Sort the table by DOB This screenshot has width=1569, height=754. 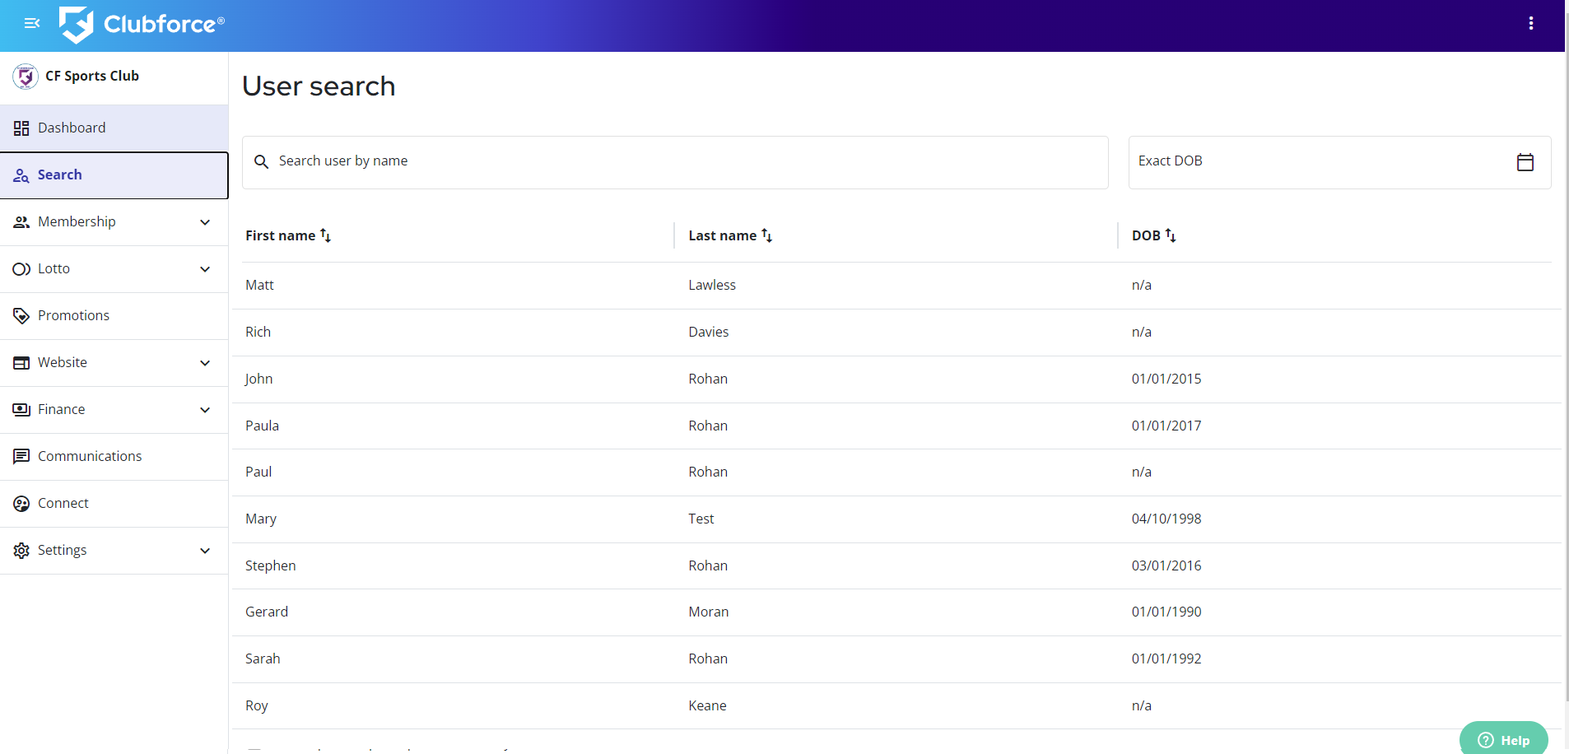pos(1170,235)
